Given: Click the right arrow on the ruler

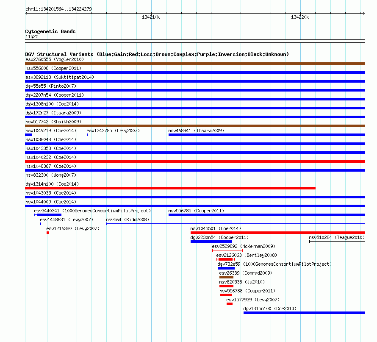Looking at the screenshot, I should (363, 13).
